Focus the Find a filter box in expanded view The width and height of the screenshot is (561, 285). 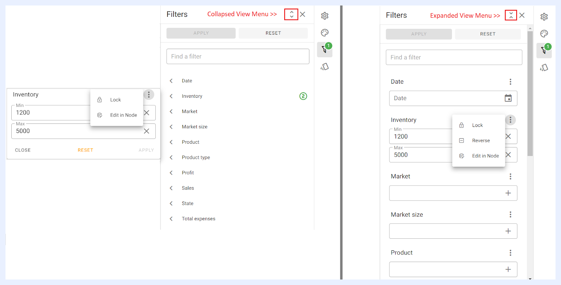pos(454,57)
